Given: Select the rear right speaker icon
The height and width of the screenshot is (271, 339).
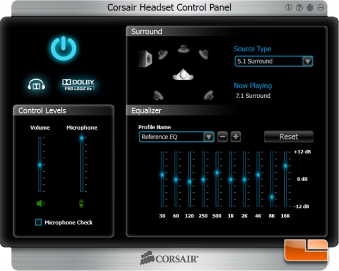Looking at the screenshot, I should (209, 95).
